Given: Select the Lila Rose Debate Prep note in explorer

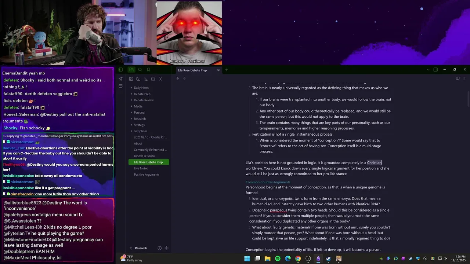Looking at the screenshot, I should pos(149,162).
